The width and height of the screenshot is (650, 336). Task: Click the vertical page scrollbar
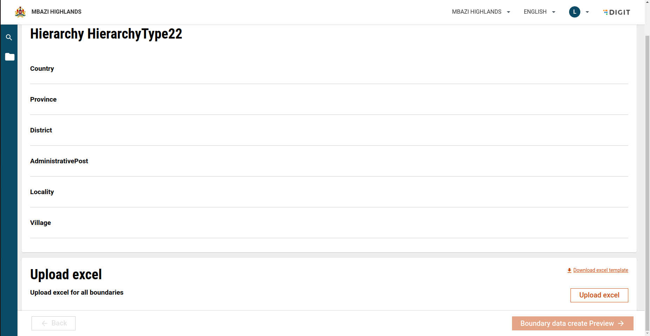[x=647, y=175]
